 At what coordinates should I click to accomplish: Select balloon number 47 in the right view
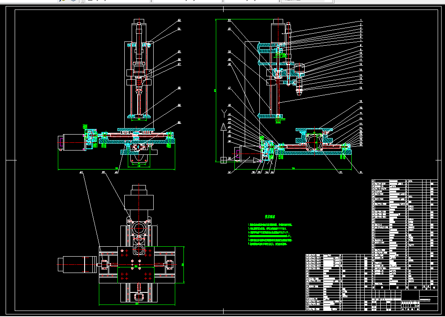229,88
